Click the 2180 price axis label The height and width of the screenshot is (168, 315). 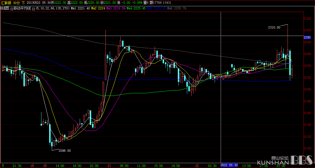tap(307, 101)
